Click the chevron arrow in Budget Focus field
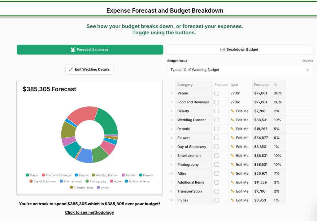The image size is (317, 221). click(x=308, y=70)
